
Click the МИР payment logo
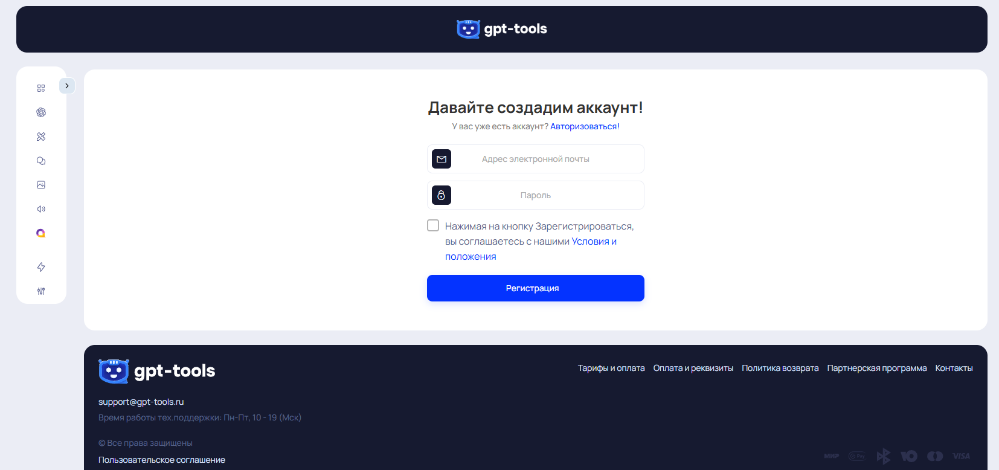832,456
